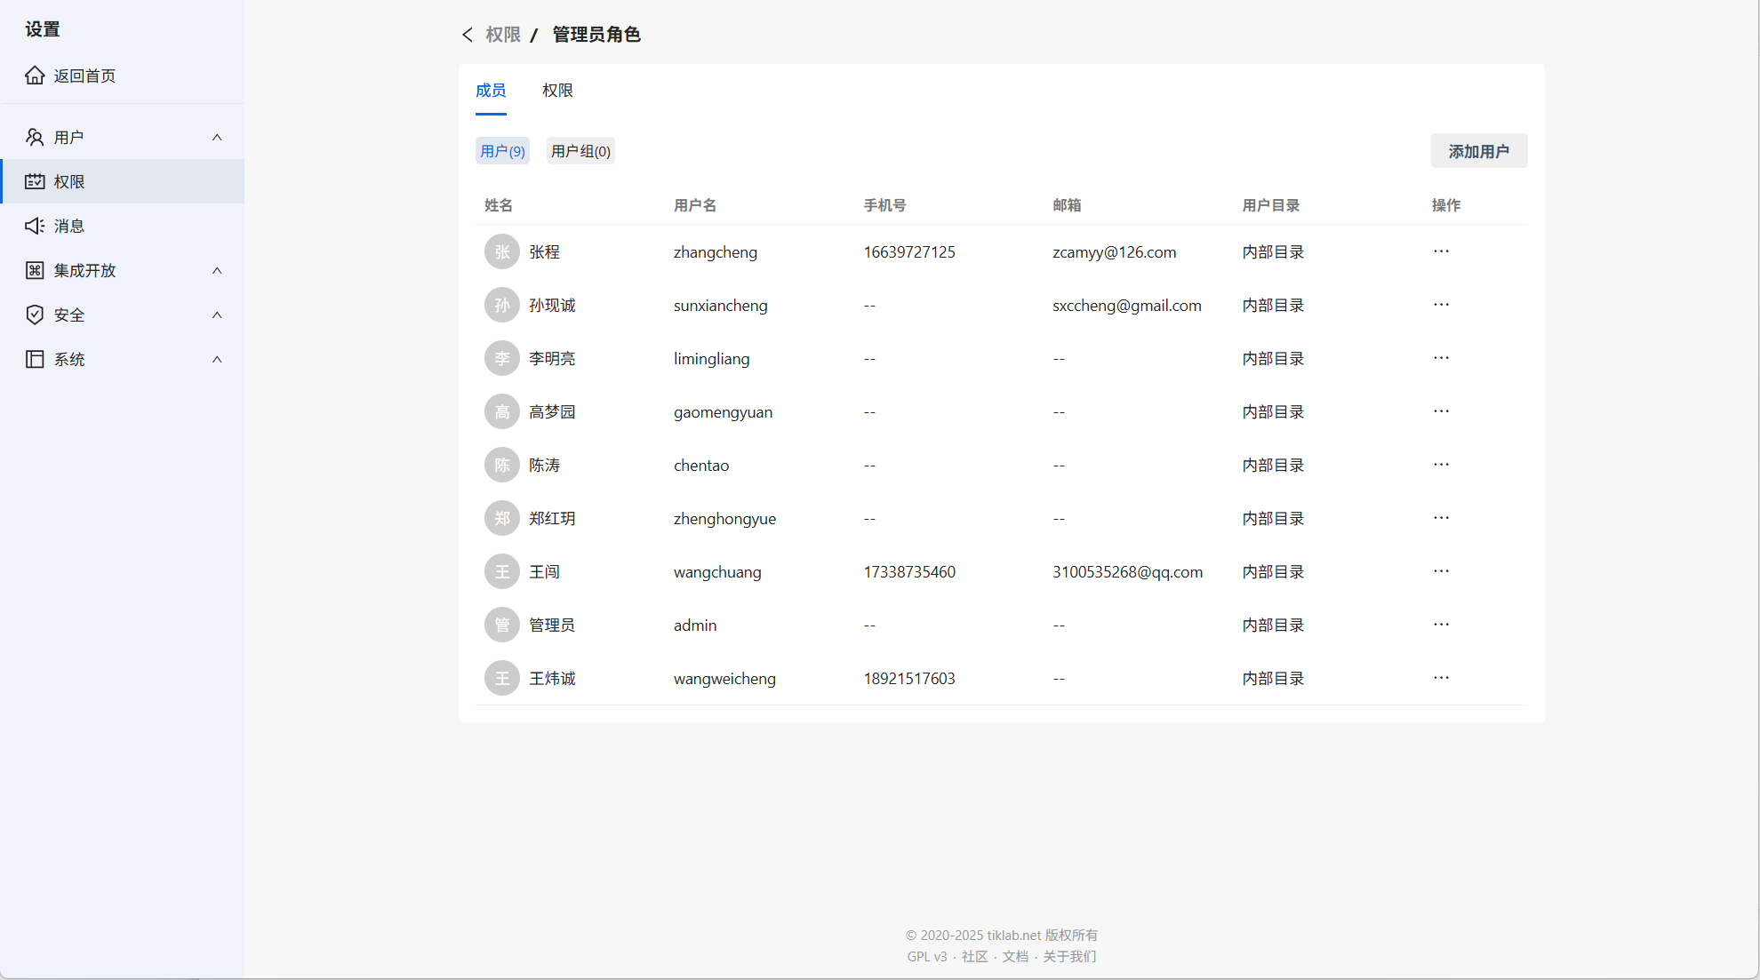Click the 用户 person icon in sidebar
The width and height of the screenshot is (1760, 980).
(35, 137)
